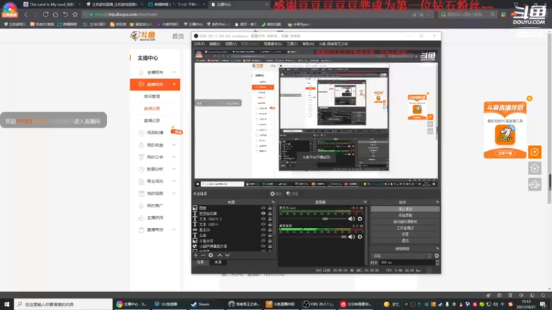Expand the 商业活动 sidebar section
The height and width of the screenshot is (310, 552).
pyautogui.click(x=174, y=181)
